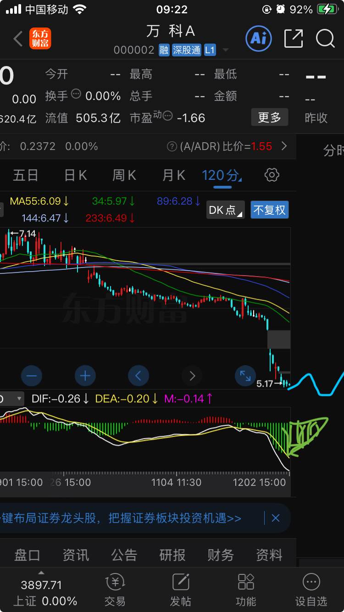Open the search magnifier icon
Viewport: 344px width, 612px height.
click(x=325, y=39)
